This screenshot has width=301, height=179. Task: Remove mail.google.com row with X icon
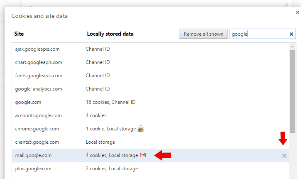click(284, 155)
